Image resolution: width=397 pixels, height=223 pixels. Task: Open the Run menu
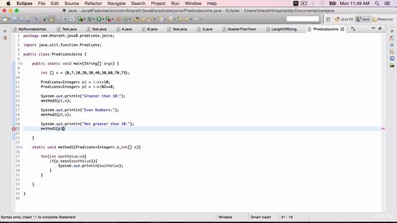[x=175, y=3]
